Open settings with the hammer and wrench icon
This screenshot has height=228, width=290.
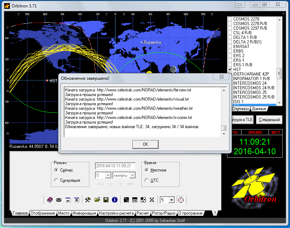88,200
